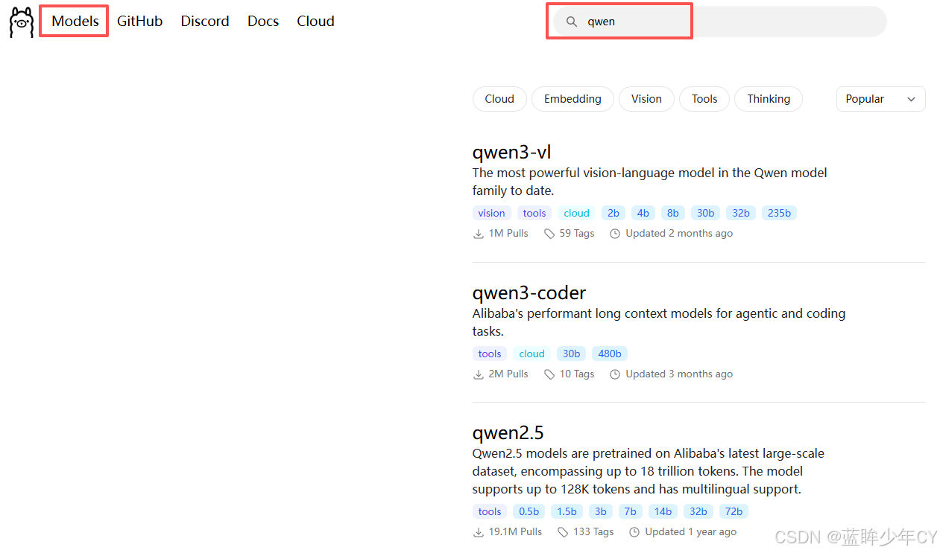Open the Models page
This screenshot has height=553, width=940.
pyautogui.click(x=75, y=21)
